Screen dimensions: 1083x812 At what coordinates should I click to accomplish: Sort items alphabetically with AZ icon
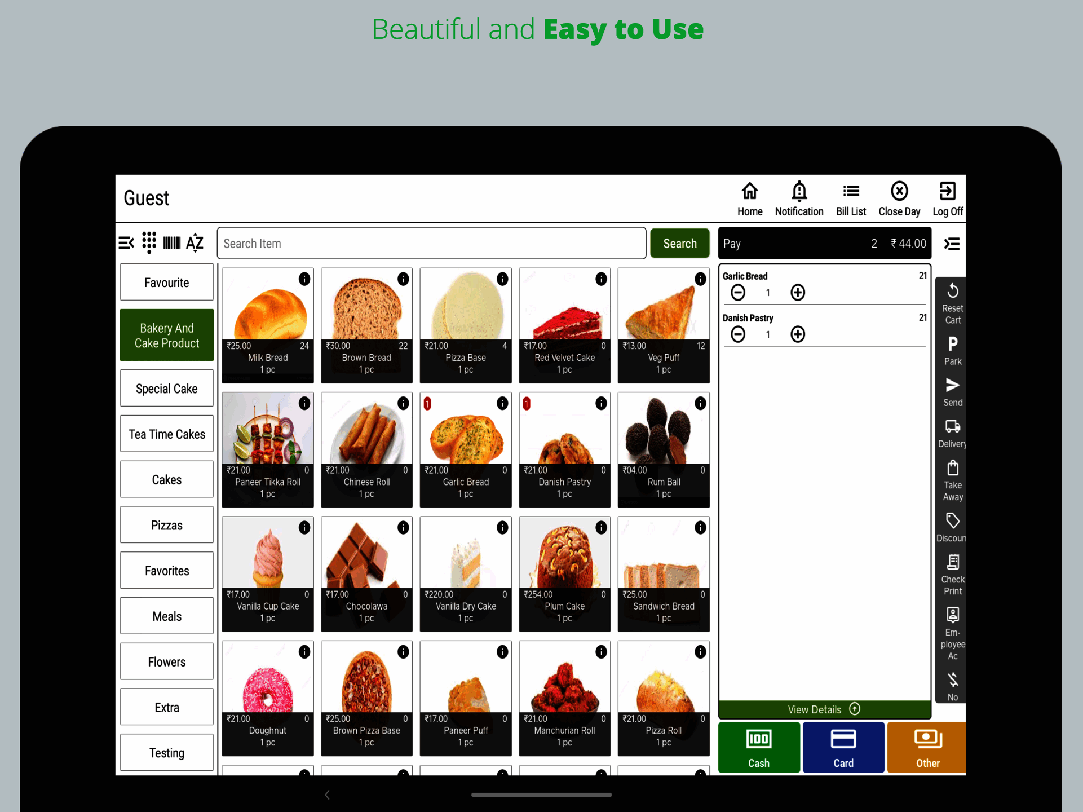[195, 243]
